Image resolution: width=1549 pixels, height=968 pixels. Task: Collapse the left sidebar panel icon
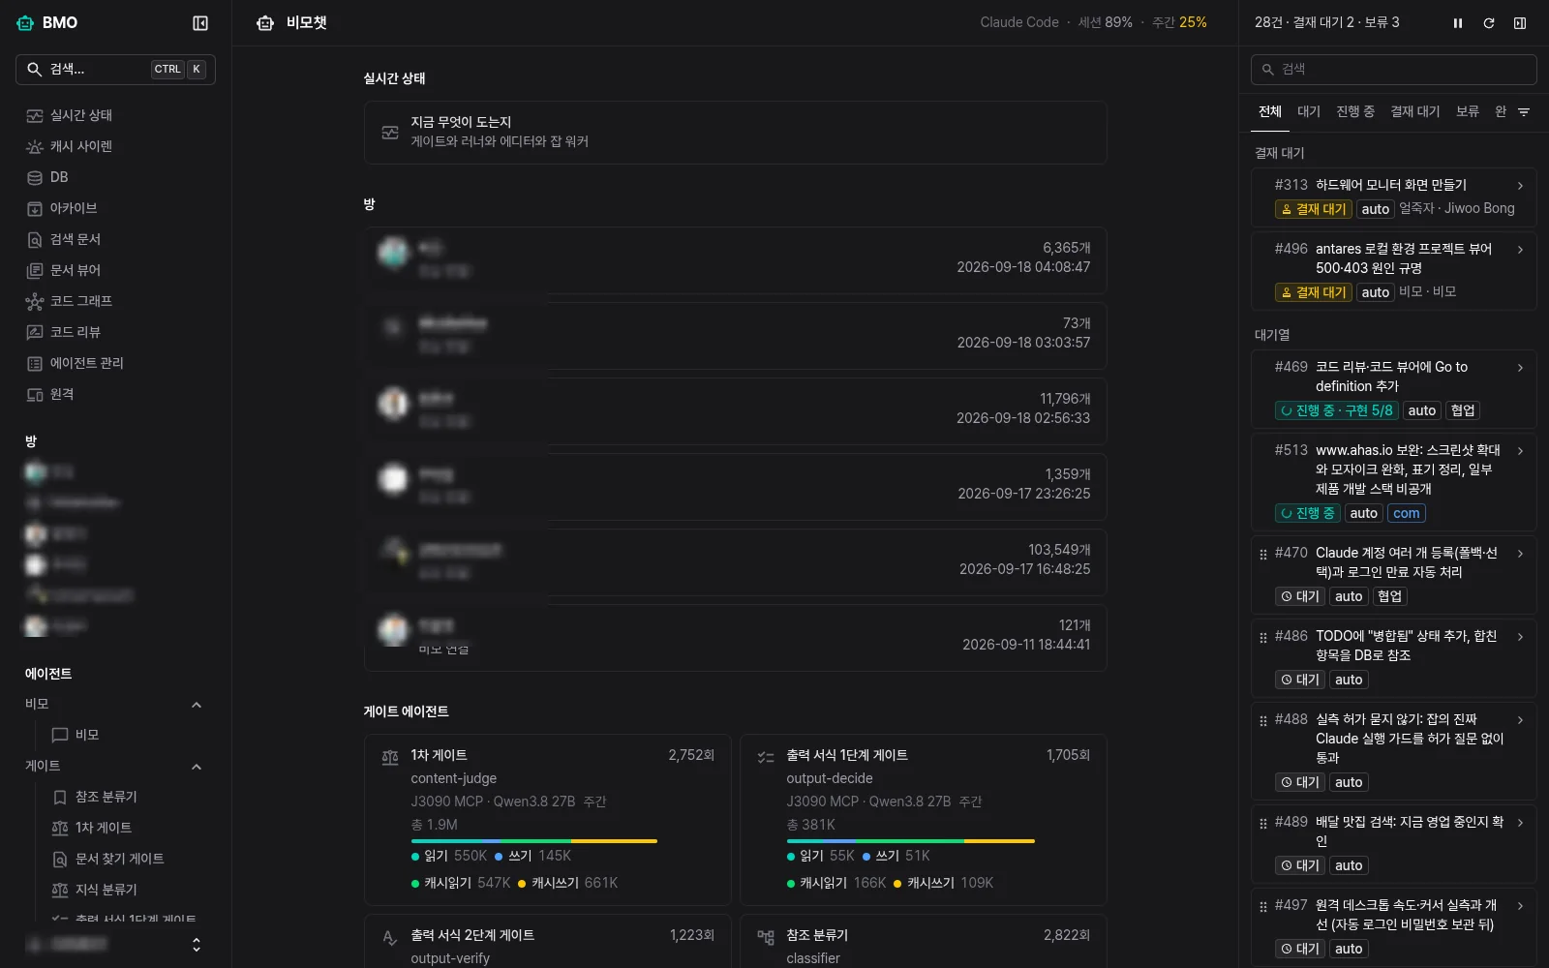200,23
